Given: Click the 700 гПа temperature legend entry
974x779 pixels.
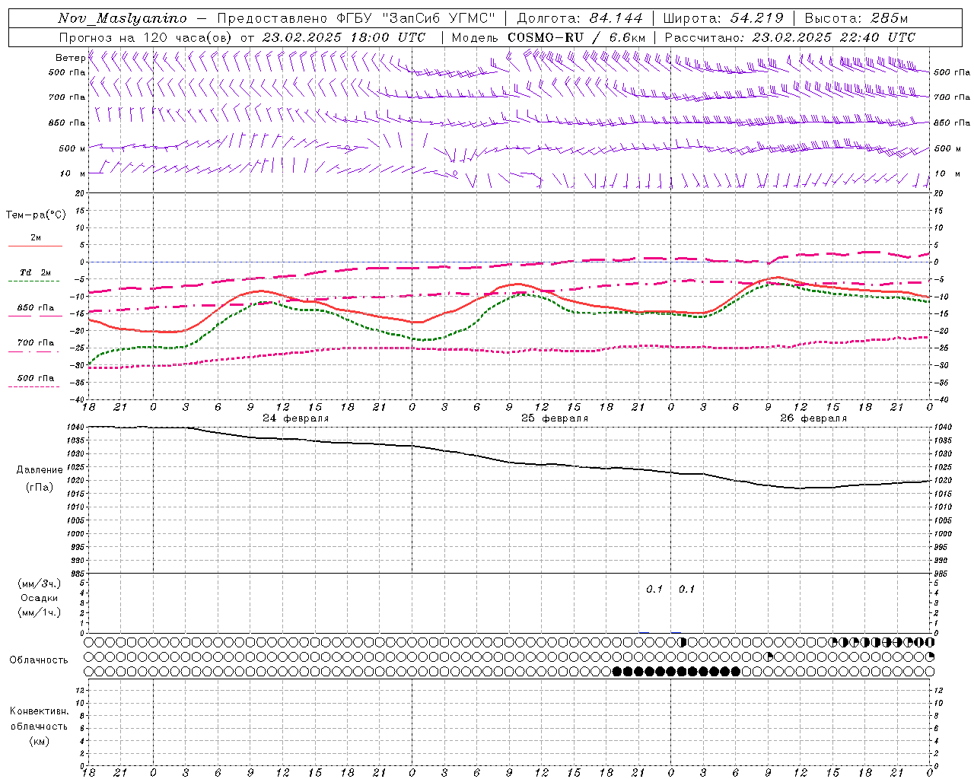Looking at the screenshot, I should pos(36,342).
